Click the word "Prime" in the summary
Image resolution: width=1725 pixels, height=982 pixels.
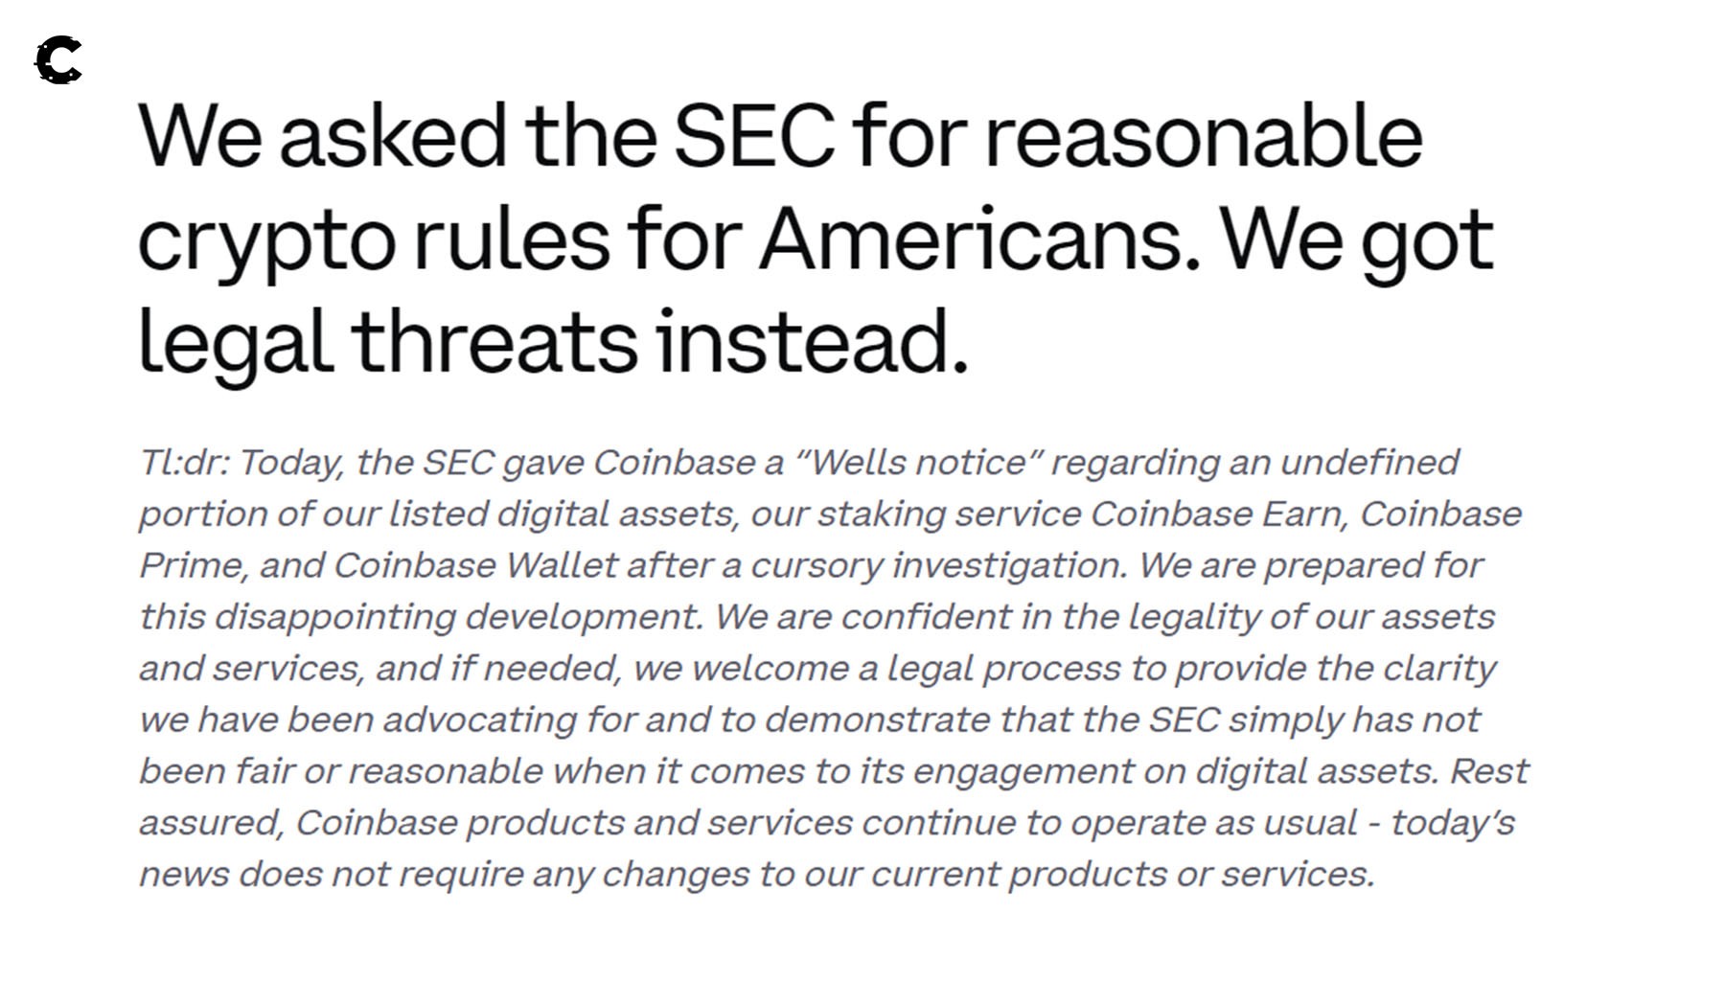pos(193,565)
